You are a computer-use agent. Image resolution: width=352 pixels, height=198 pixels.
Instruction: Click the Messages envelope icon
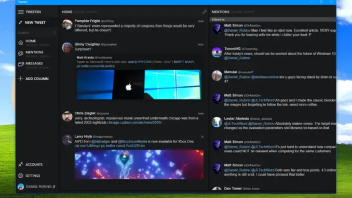[21, 64]
